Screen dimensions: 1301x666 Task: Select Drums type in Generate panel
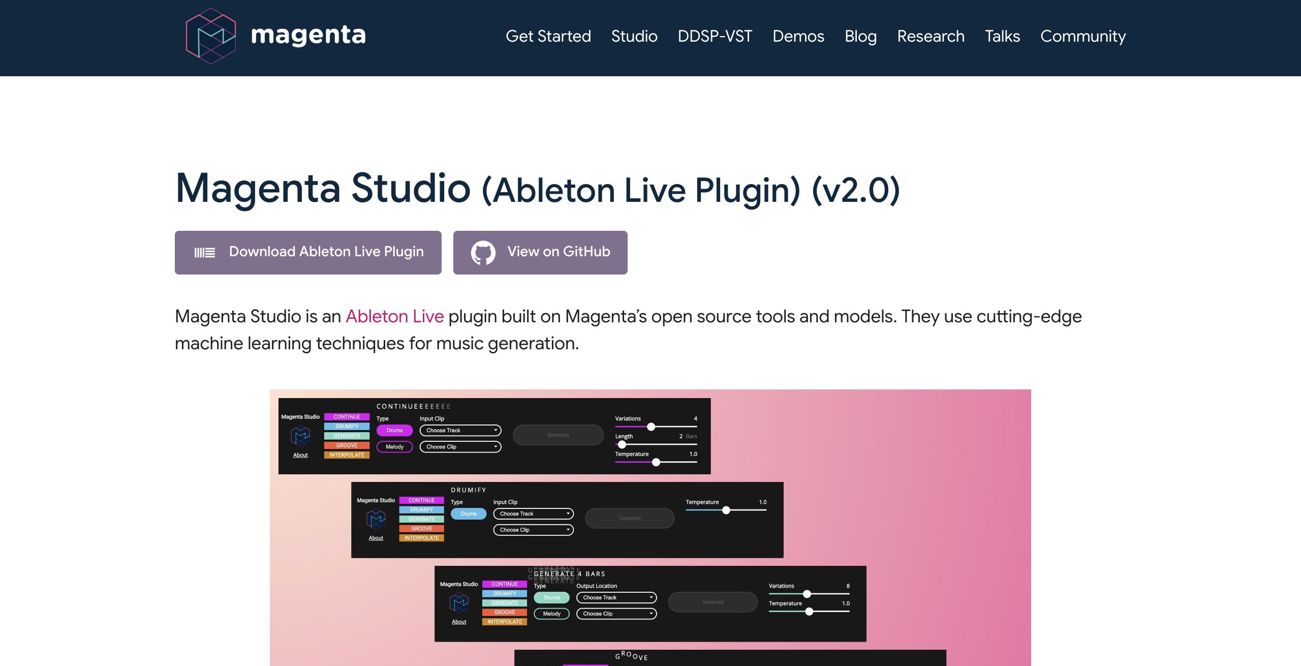551,598
